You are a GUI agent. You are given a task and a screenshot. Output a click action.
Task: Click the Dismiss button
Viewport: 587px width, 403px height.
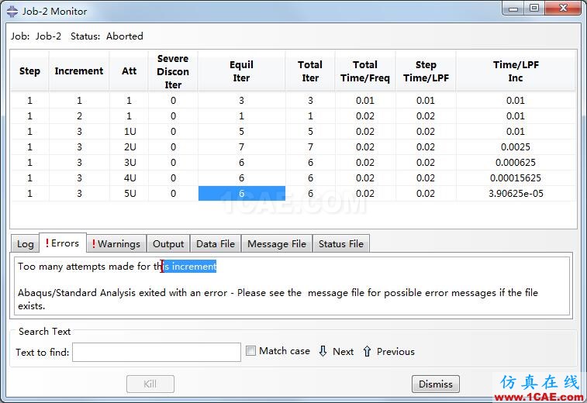(x=435, y=384)
